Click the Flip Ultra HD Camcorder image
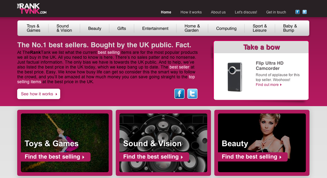This screenshot has width=327, height=178. coord(235,77)
